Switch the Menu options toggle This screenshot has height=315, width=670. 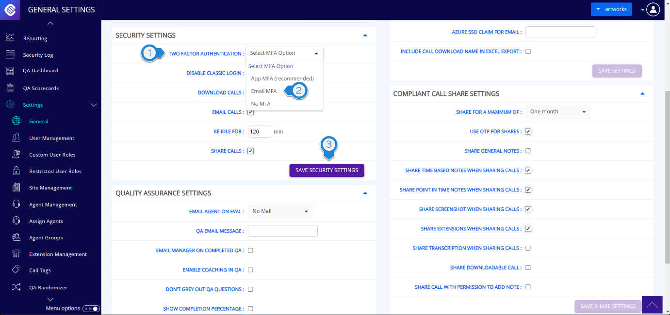[x=91, y=309]
